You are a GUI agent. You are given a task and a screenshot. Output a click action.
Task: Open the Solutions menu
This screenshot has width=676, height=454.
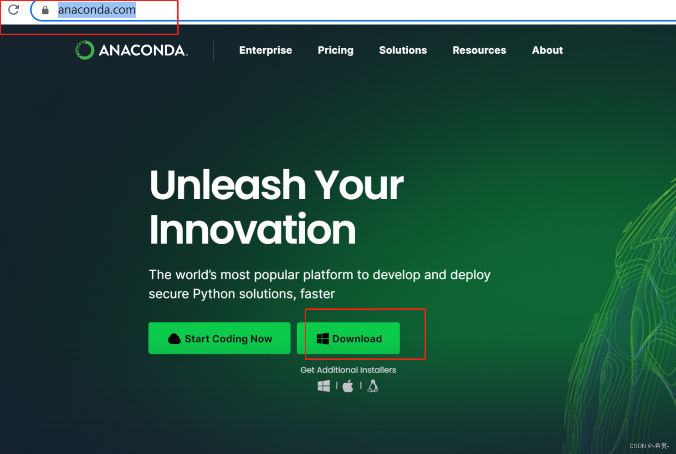403,50
